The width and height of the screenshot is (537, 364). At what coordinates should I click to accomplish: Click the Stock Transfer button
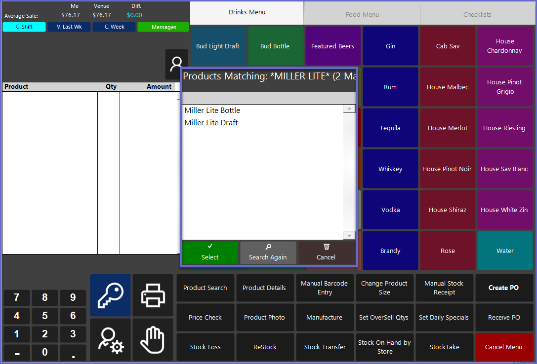pyautogui.click(x=325, y=347)
